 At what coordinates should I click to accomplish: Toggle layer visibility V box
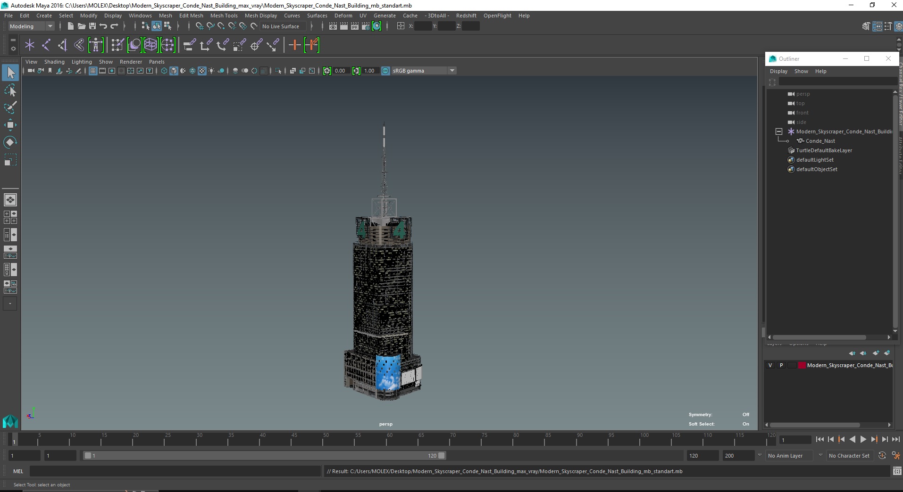coord(770,365)
